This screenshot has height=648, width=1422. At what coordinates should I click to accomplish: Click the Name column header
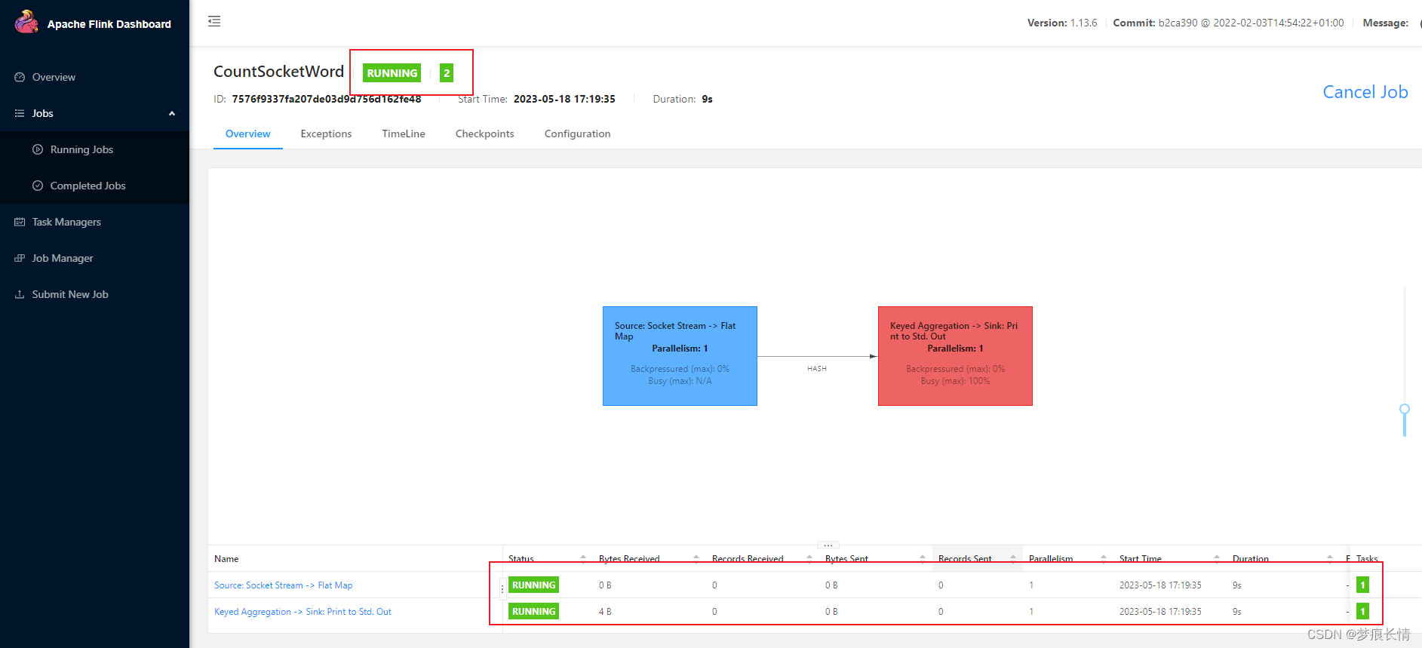[226, 559]
